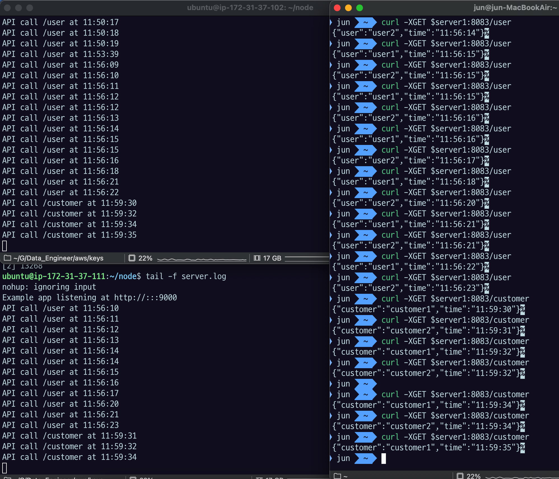
Task: Click the yellow minimize button on jun terminal
Action: [x=348, y=8]
